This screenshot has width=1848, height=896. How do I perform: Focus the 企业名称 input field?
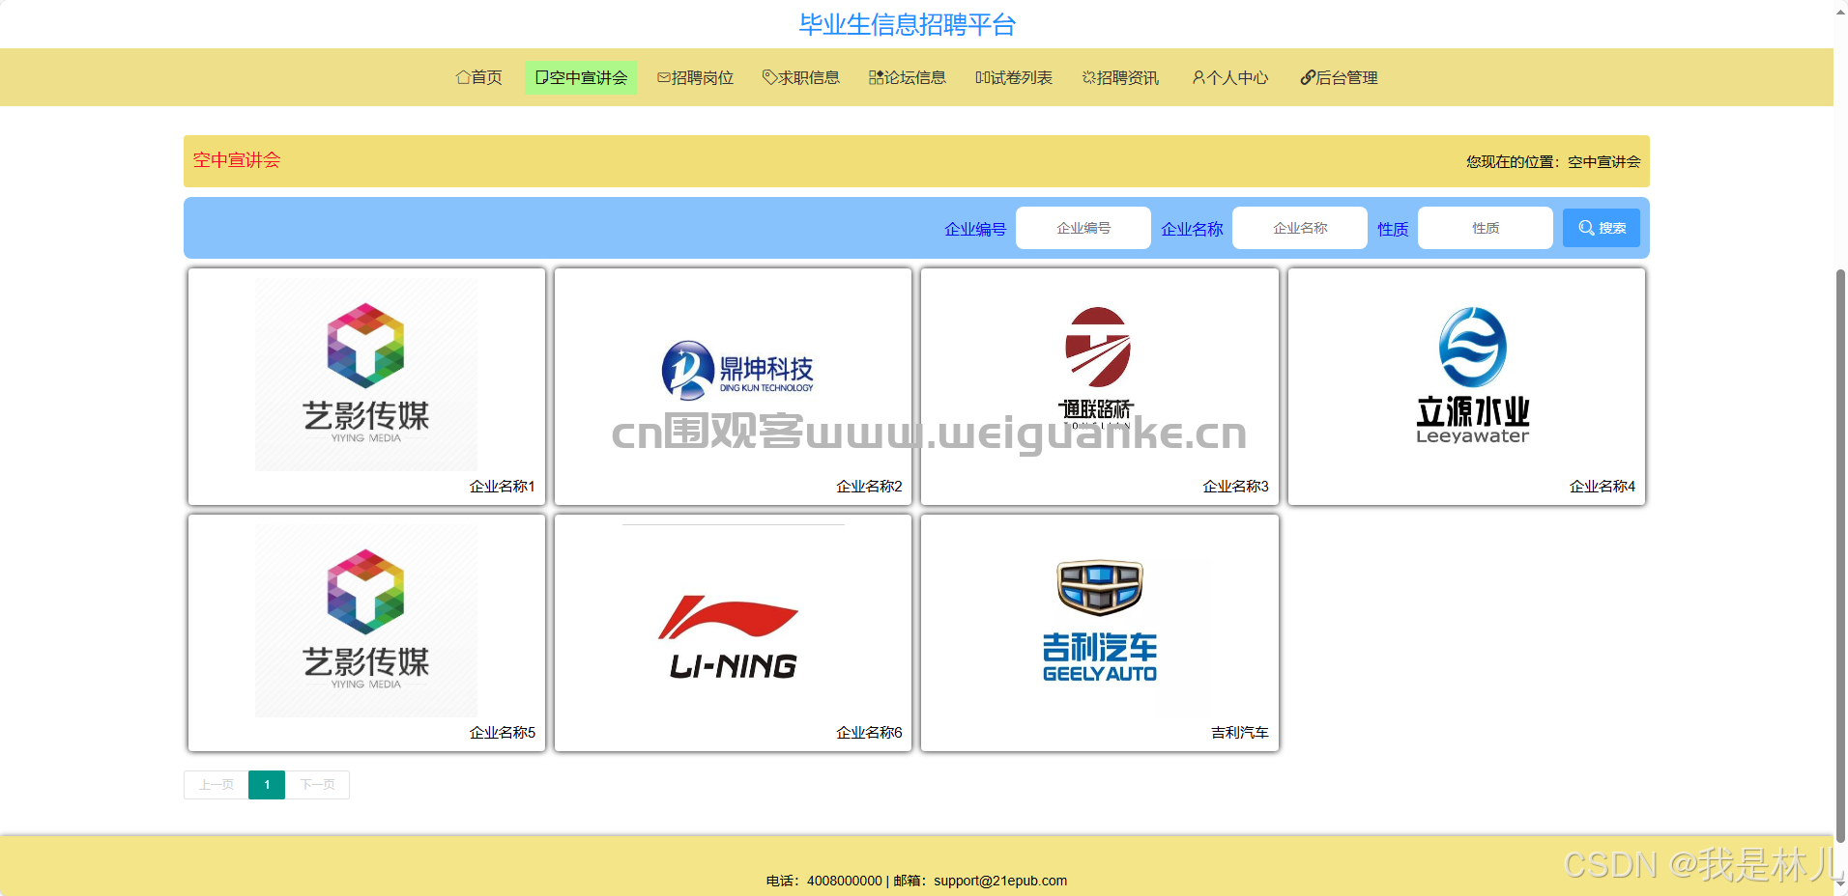coord(1300,228)
